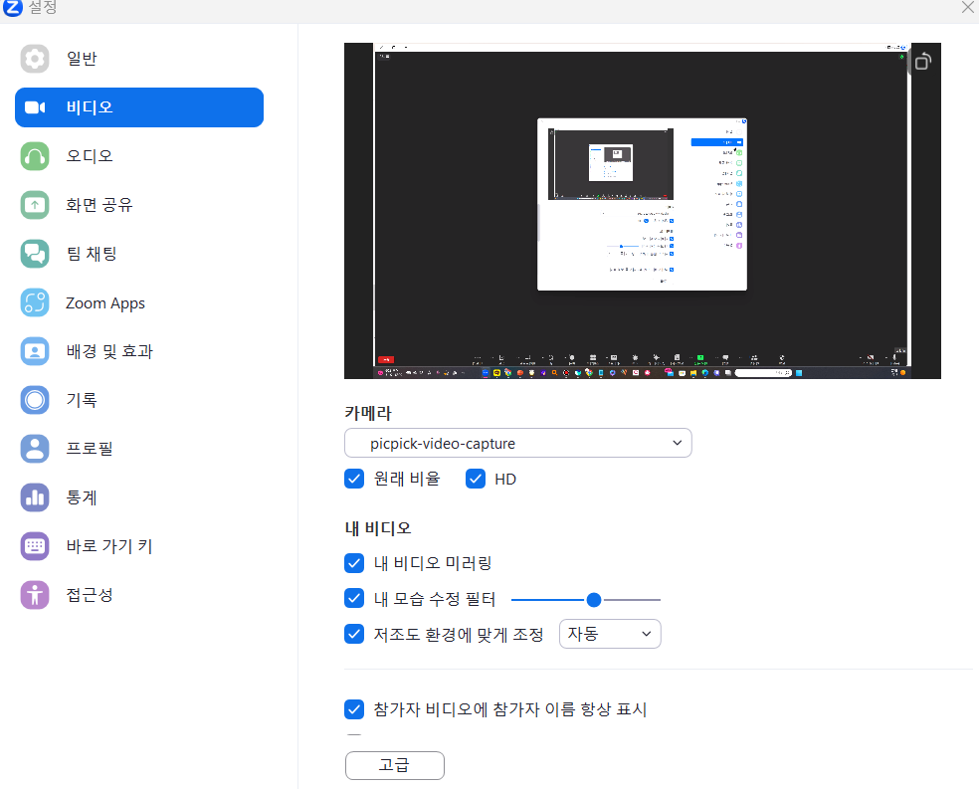Expand the 자동 low-light adjustment dropdown
The image size is (979, 789).
click(x=610, y=634)
